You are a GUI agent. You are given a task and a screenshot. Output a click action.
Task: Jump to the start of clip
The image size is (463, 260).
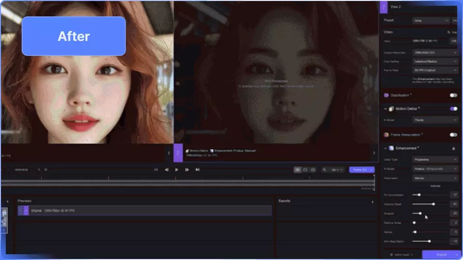(156, 170)
